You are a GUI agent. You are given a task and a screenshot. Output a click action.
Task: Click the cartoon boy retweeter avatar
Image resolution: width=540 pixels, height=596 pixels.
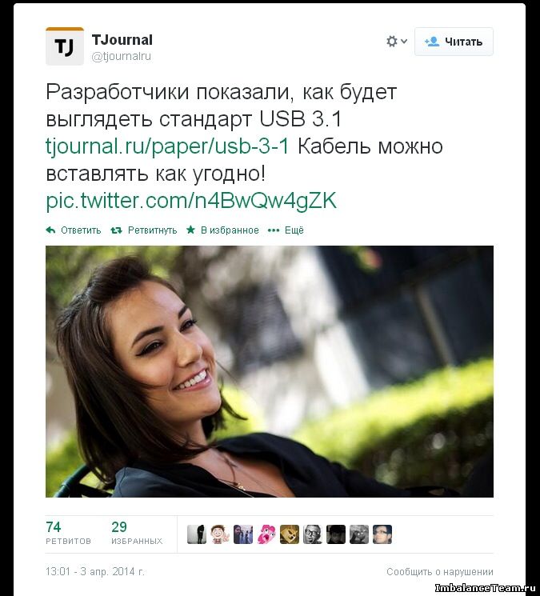click(x=220, y=534)
